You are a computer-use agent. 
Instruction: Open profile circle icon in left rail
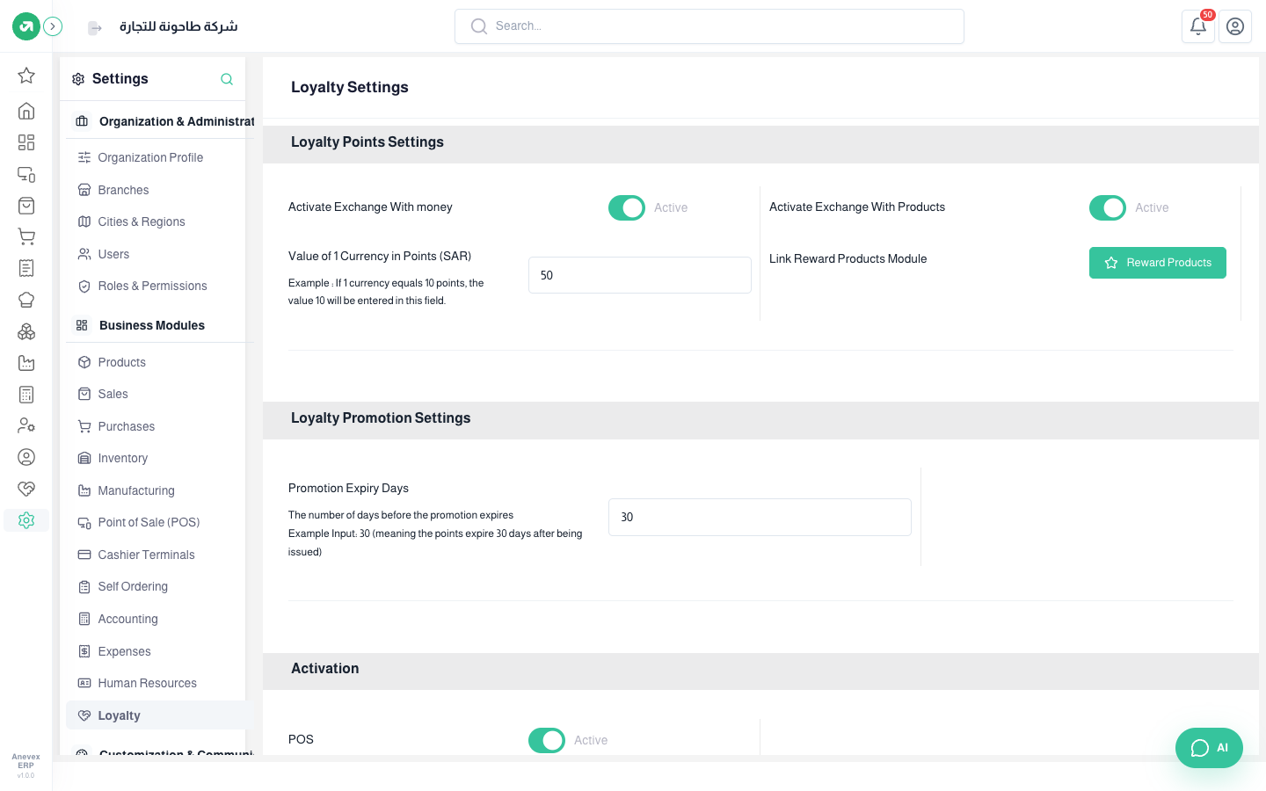26,457
